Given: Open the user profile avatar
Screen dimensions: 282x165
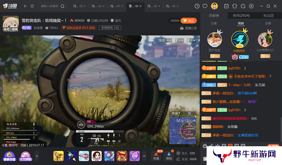Looking at the screenshot, I should [x=215, y=6].
